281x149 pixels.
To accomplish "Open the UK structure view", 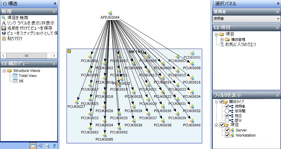I will click(21, 81).
